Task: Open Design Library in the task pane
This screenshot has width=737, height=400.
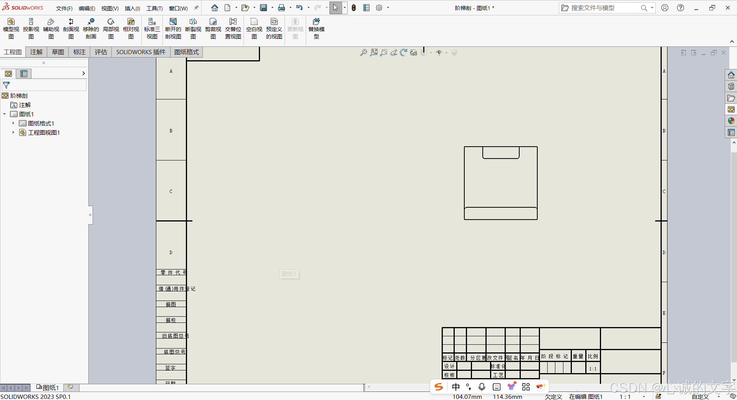Action: click(x=731, y=86)
